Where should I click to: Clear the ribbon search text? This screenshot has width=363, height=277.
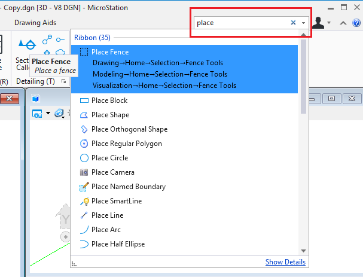click(293, 23)
